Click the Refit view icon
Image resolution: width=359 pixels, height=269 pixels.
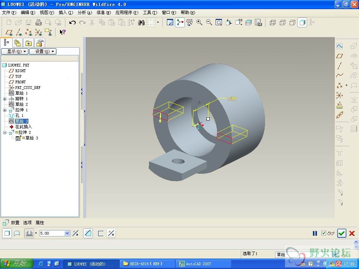[219, 22]
